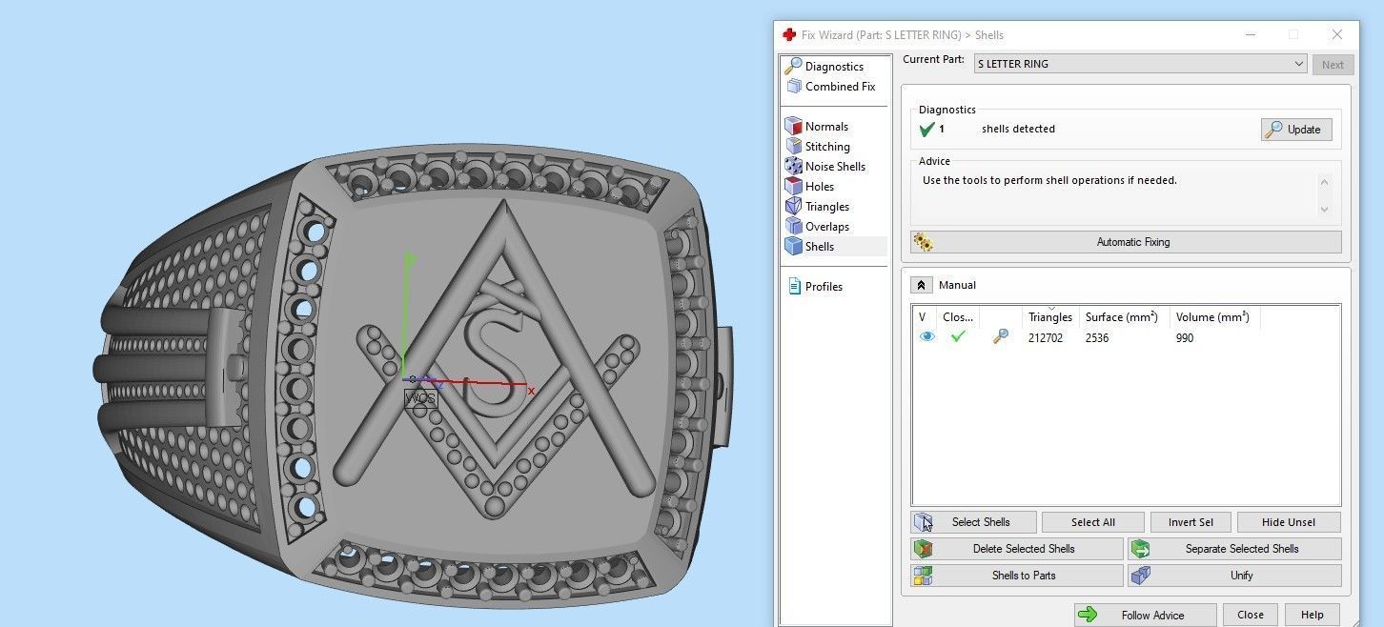
Task: Separate Selected Shells
Action: coord(1234,549)
